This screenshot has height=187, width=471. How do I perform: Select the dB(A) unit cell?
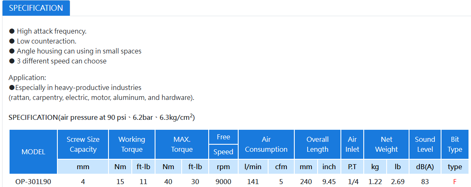pos(425,167)
